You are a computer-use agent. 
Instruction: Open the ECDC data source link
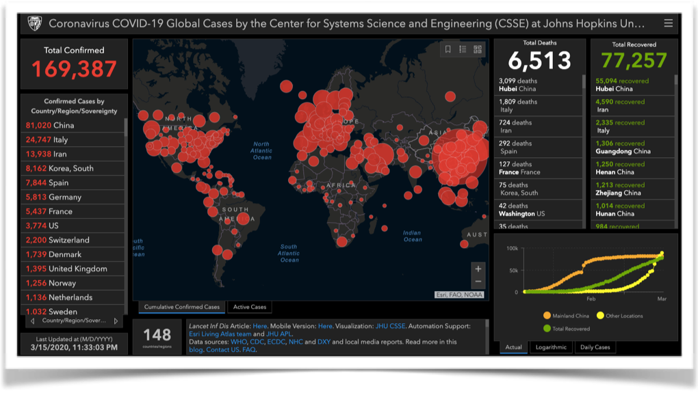pos(276,342)
